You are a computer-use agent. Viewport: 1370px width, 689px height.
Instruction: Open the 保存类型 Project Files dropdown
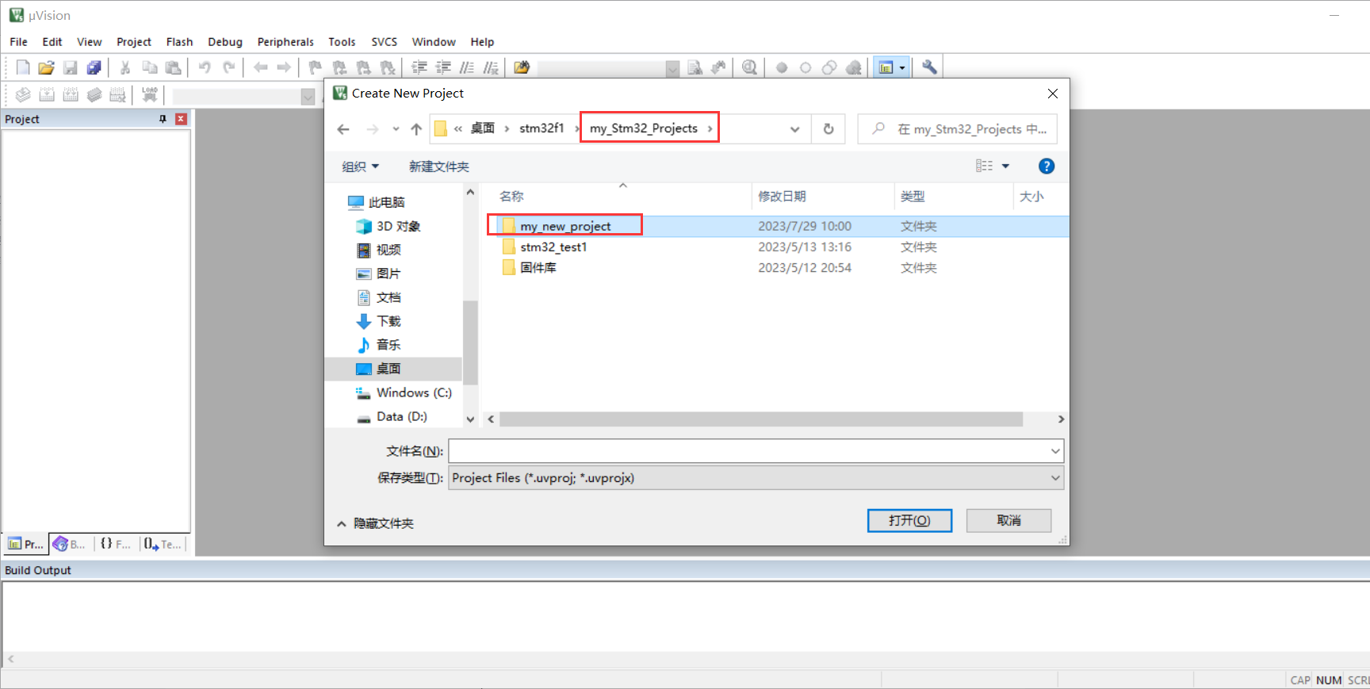pos(756,478)
